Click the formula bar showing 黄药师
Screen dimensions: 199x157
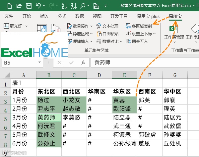(145, 63)
